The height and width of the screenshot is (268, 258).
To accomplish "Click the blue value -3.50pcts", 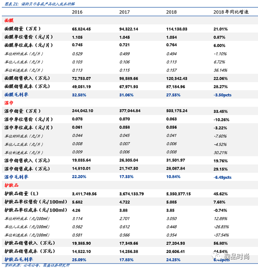I will pyautogui.click(x=223, y=95).
